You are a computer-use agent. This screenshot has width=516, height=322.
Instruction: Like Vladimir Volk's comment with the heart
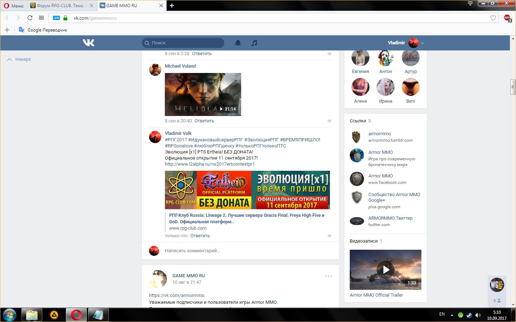tap(329, 236)
